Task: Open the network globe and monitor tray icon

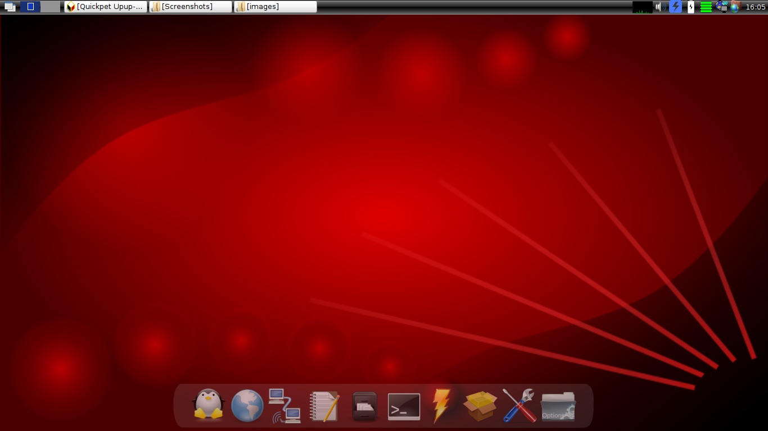Action: click(x=721, y=7)
